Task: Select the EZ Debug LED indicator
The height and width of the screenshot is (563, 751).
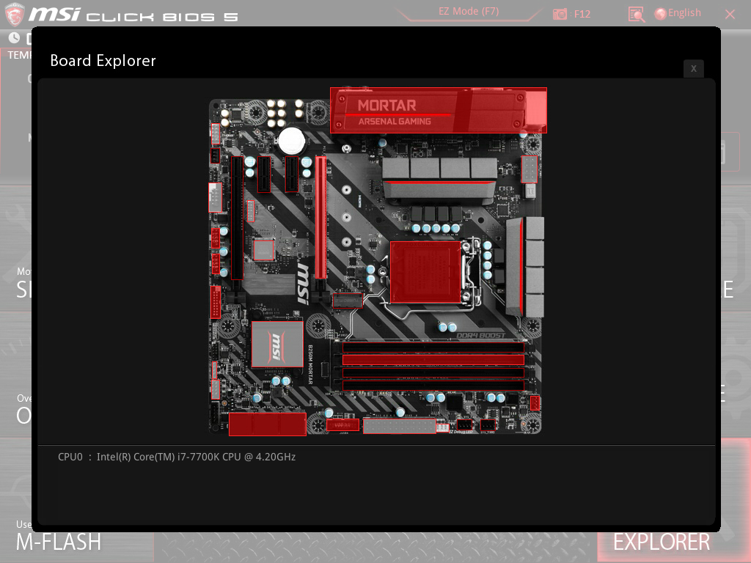Action: coord(442,427)
